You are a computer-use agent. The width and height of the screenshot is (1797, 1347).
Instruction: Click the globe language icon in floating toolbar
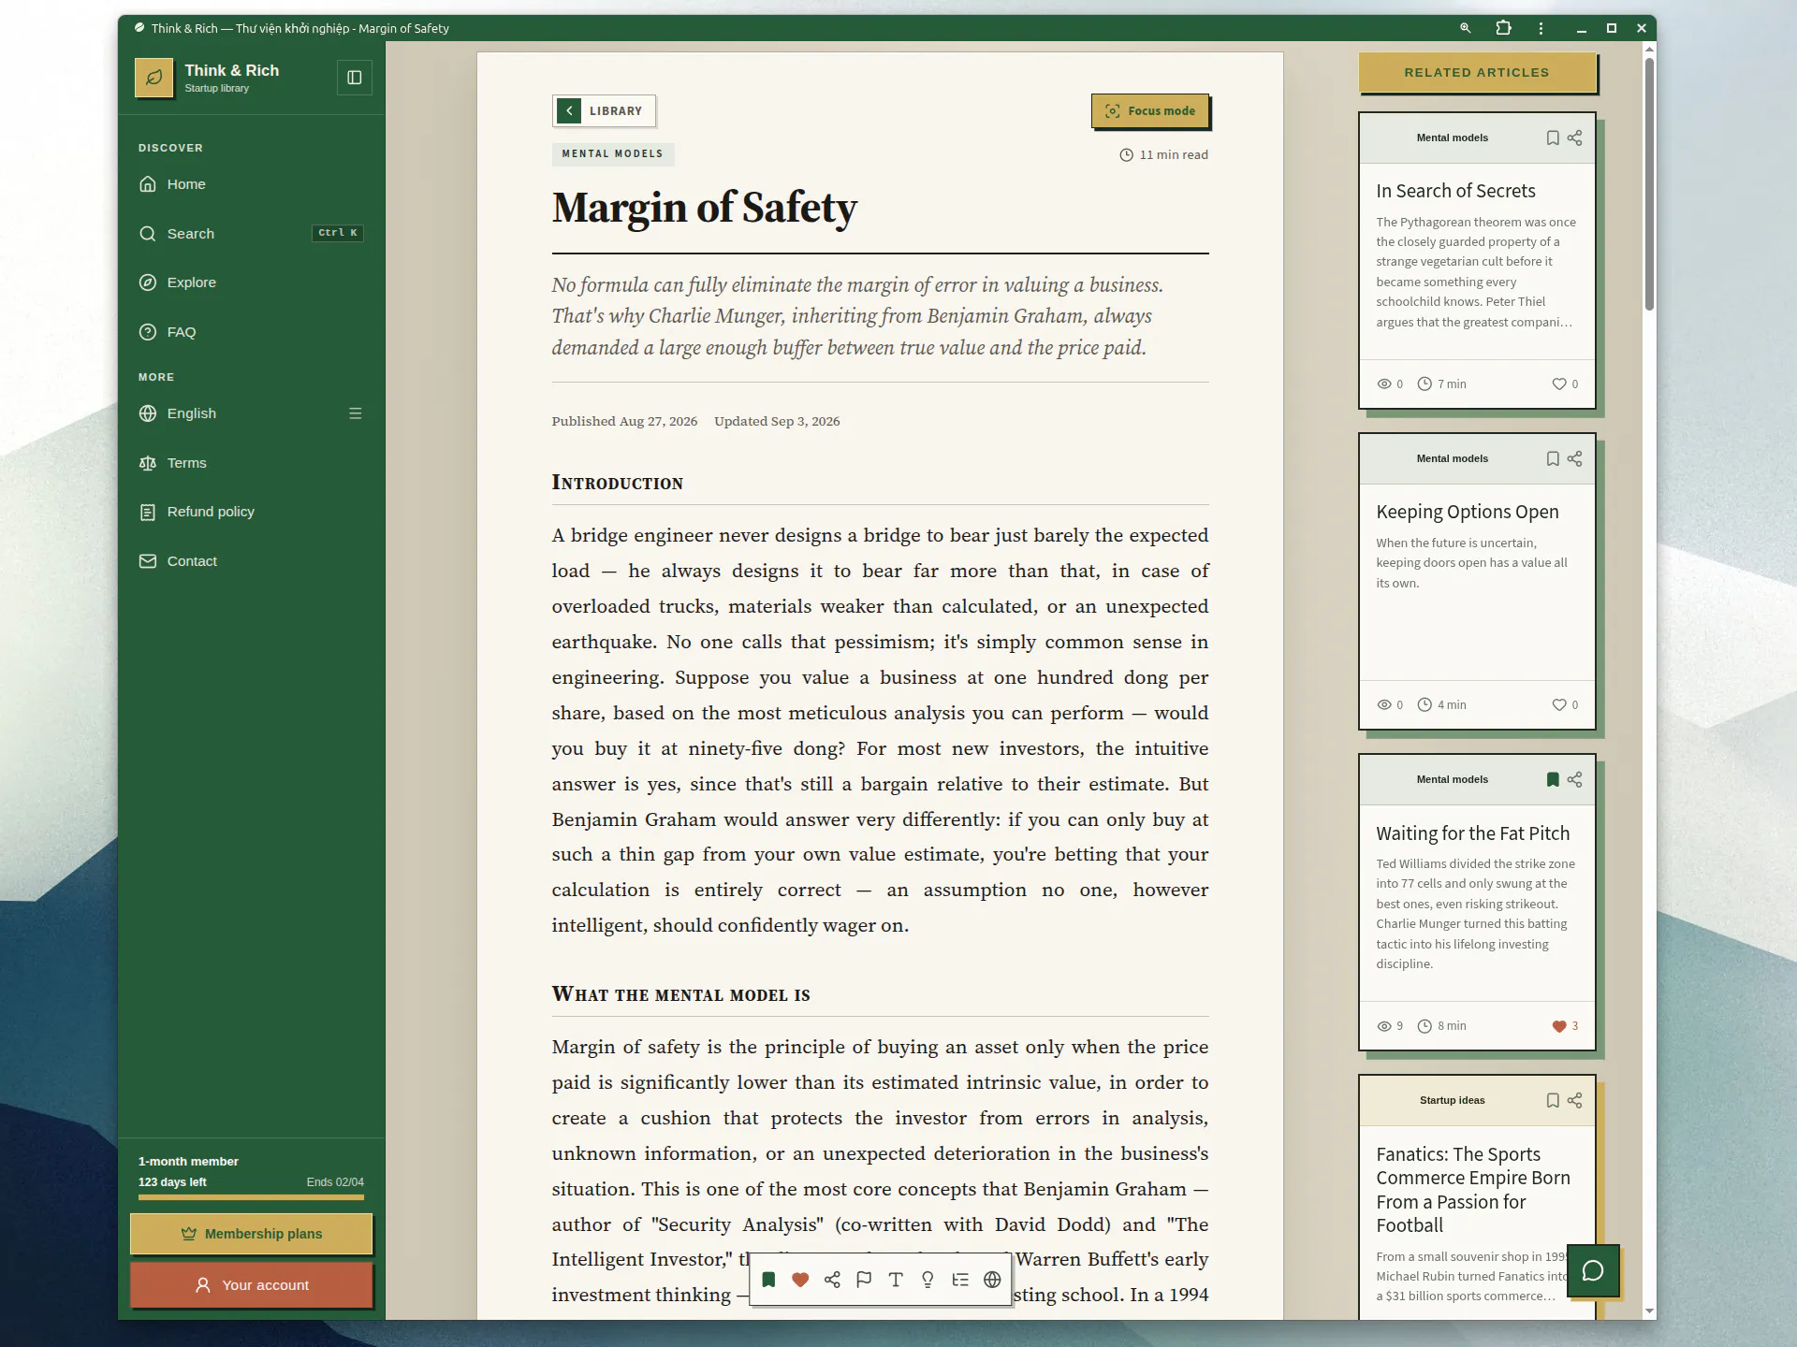click(992, 1280)
